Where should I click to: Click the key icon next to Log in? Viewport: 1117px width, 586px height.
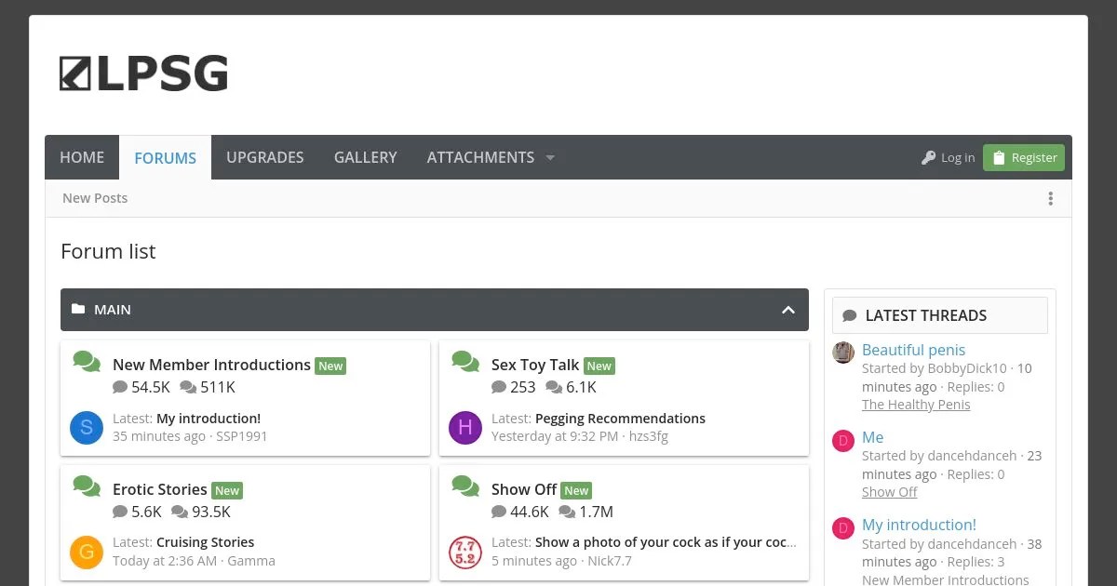pos(928,157)
